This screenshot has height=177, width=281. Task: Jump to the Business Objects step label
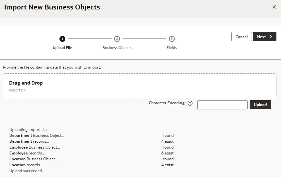(x=117, y=48)
